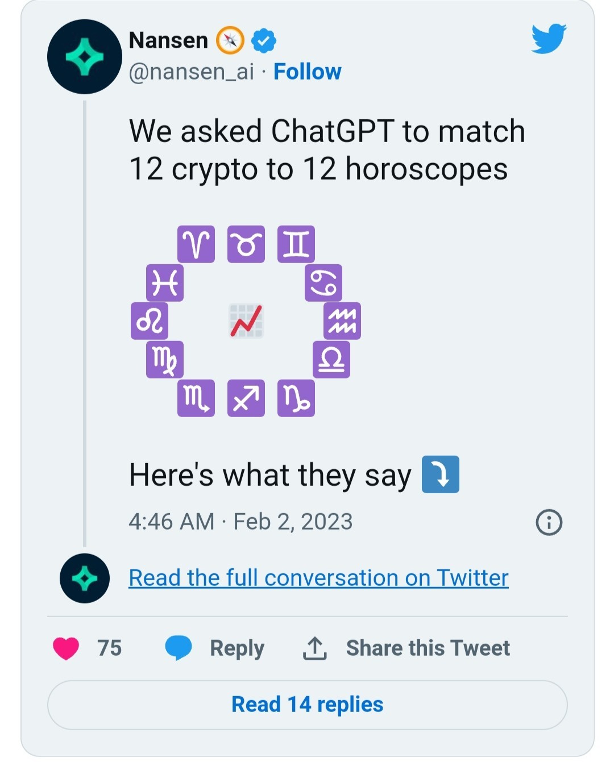Click the blue verified checkmark badge

click(264, 40)
